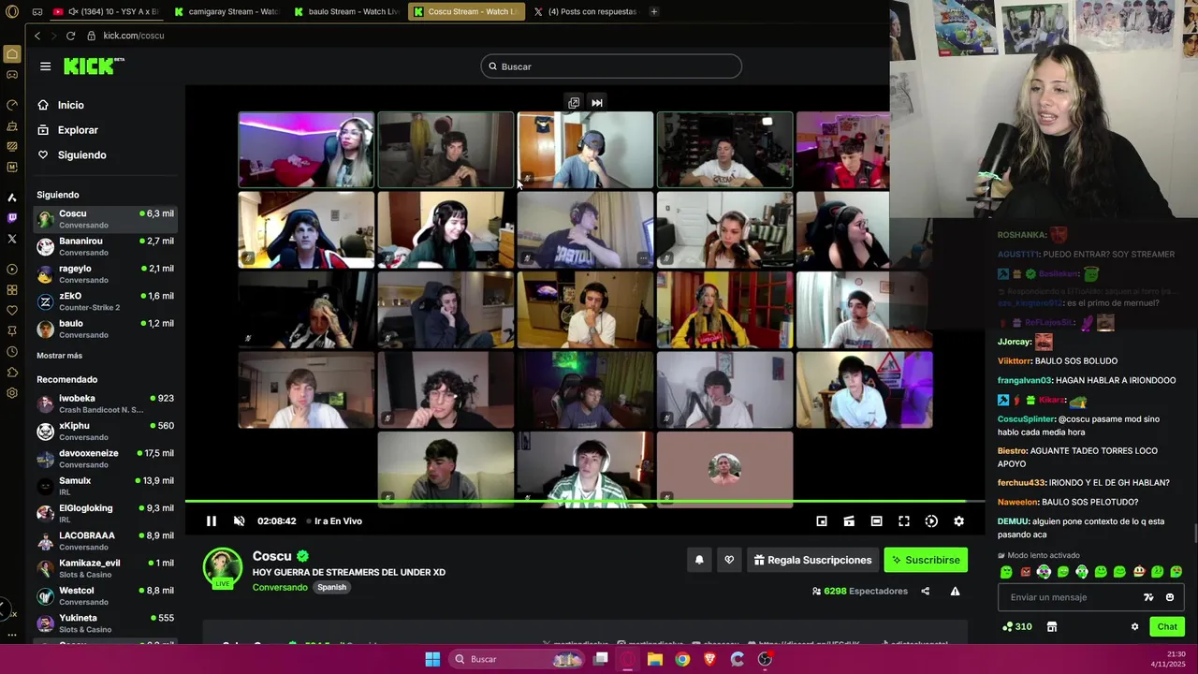The height and width of the screenshot is (674, 1198).
Task: Open chat settings gear
Action: point(1134,627)
